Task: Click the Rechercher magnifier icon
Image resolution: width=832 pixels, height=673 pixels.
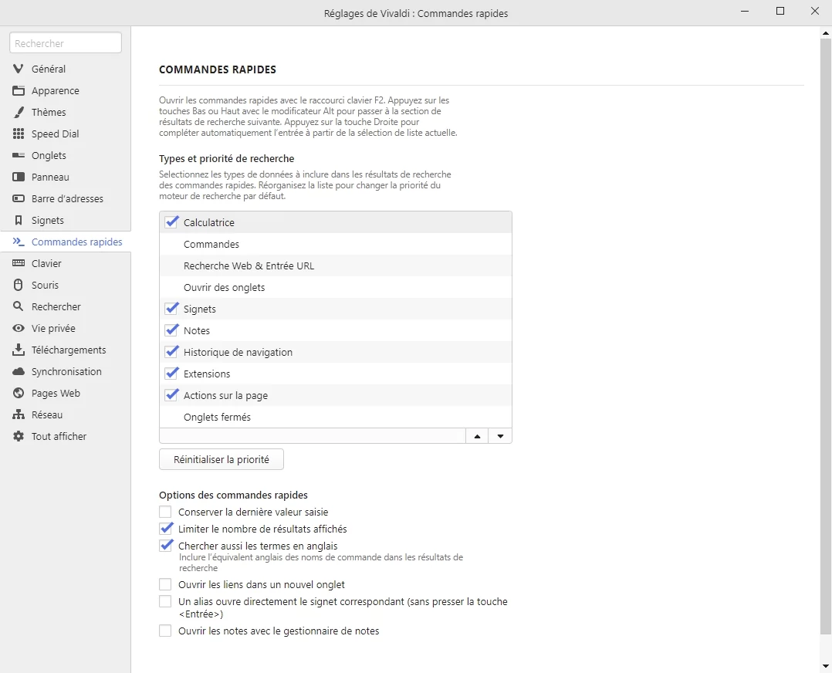Action: click(18, 306)
